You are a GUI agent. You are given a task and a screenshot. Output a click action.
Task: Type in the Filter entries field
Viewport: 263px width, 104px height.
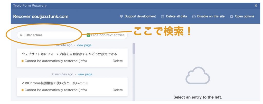[x=49, y=35]
